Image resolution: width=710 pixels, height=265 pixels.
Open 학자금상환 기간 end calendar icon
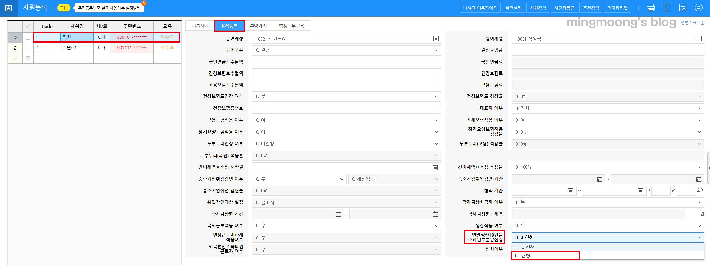pyautogui.click(x=435, y=214)
